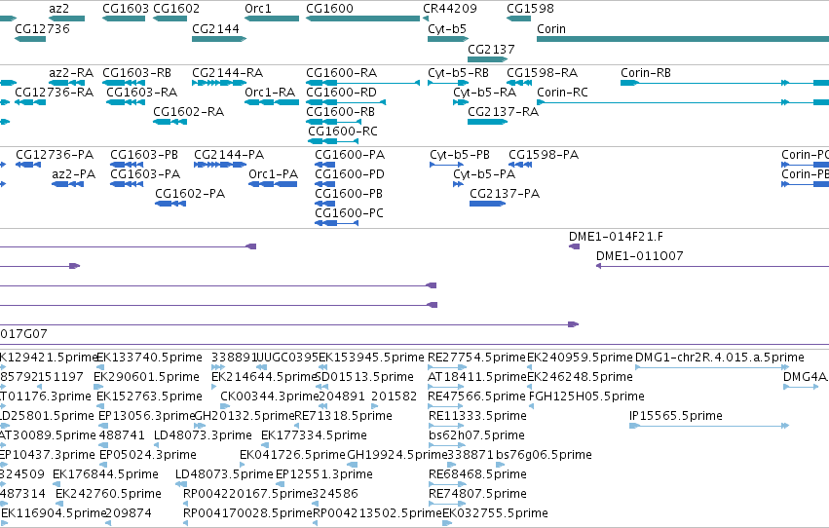The image size is (829, 528).
Task: Click protein Orc1-PA
Action: pos(273,184)
